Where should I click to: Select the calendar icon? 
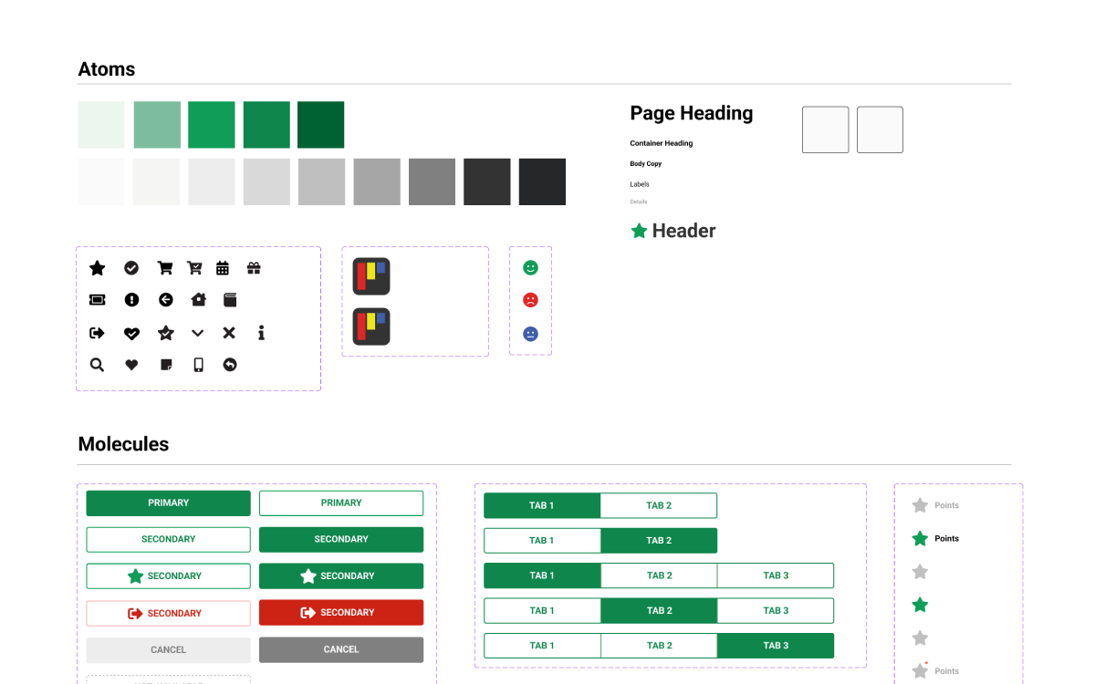223,267
